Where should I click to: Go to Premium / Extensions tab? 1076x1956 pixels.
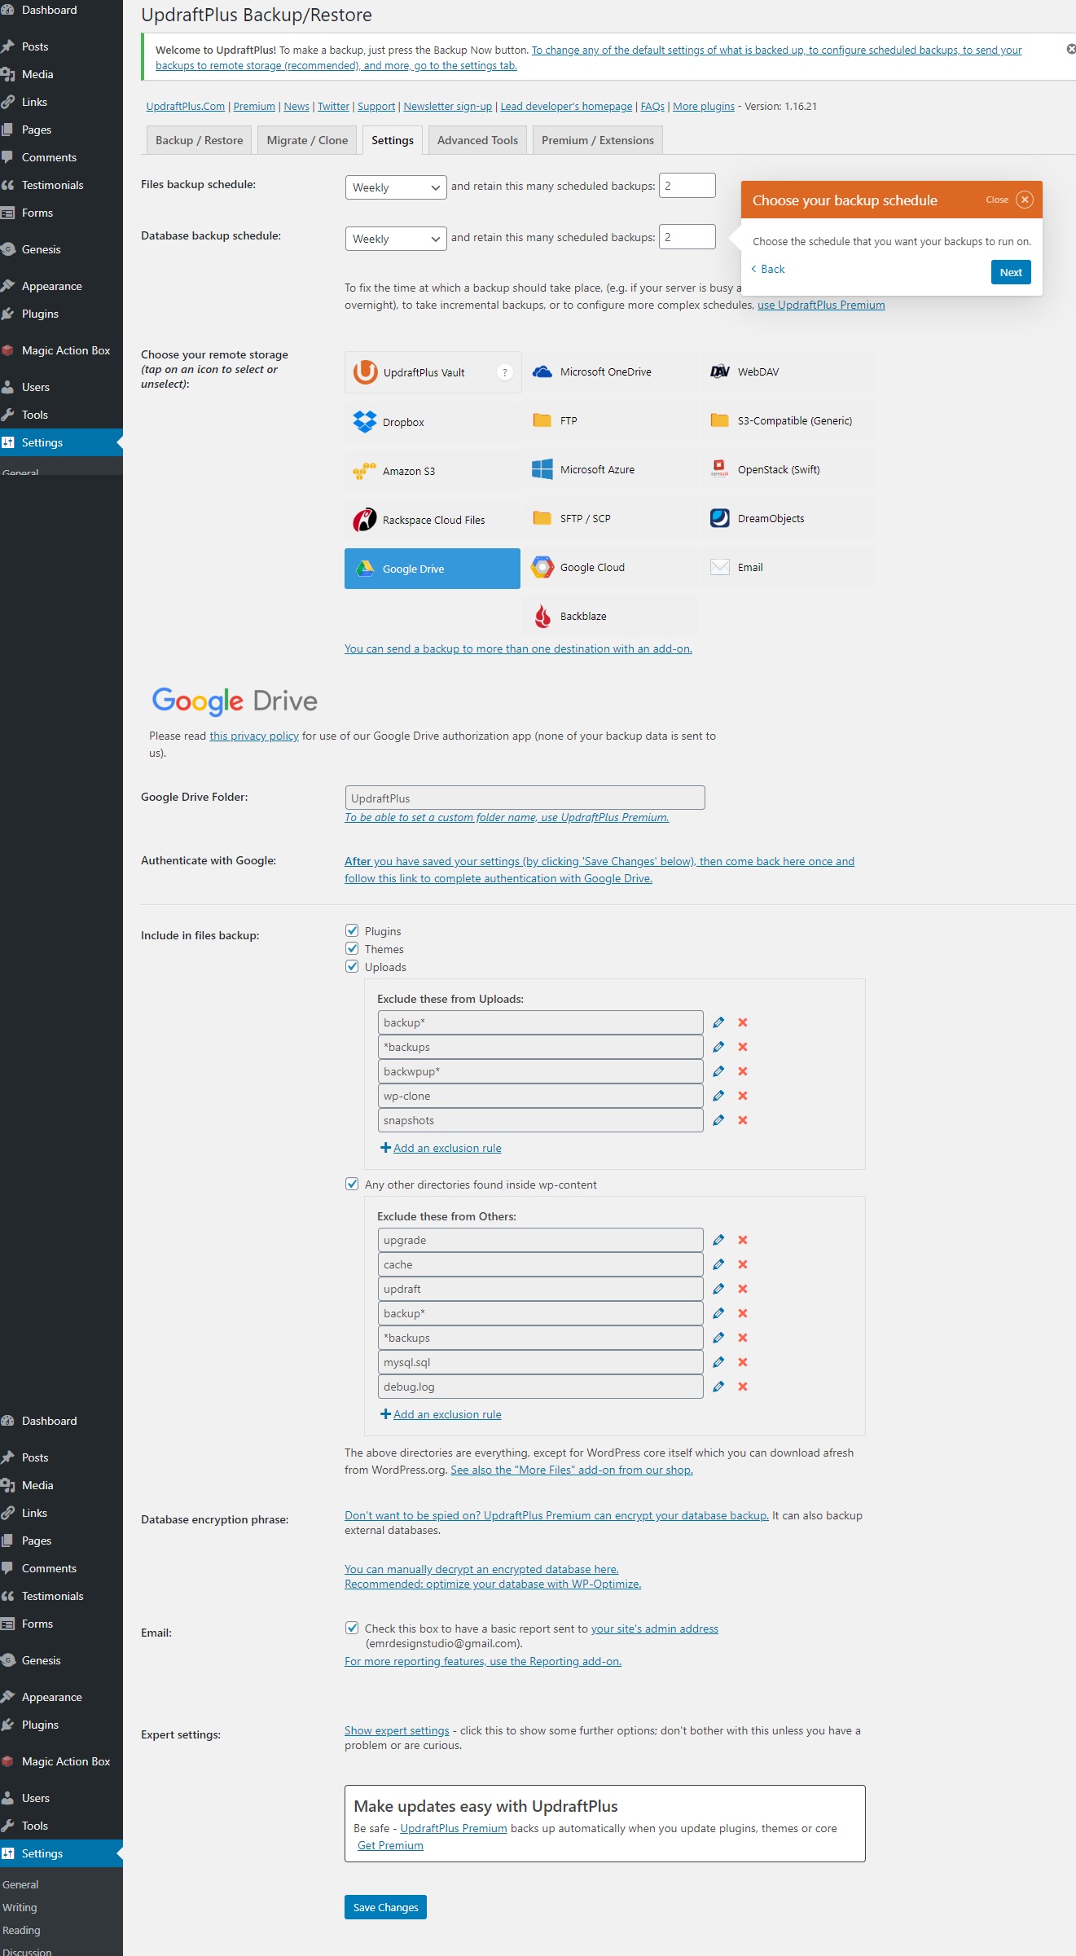click(x=598, y=140)
